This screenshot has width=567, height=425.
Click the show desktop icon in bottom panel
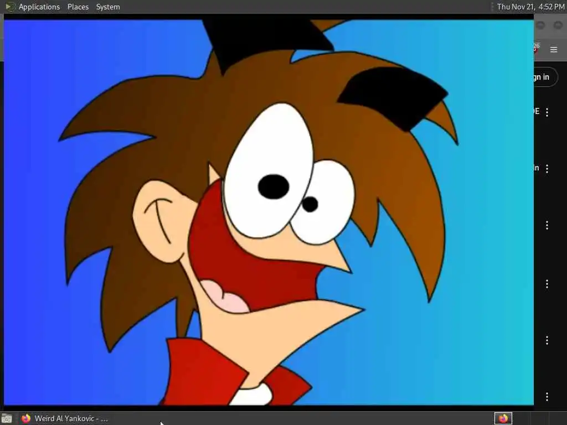pos(7,419)
